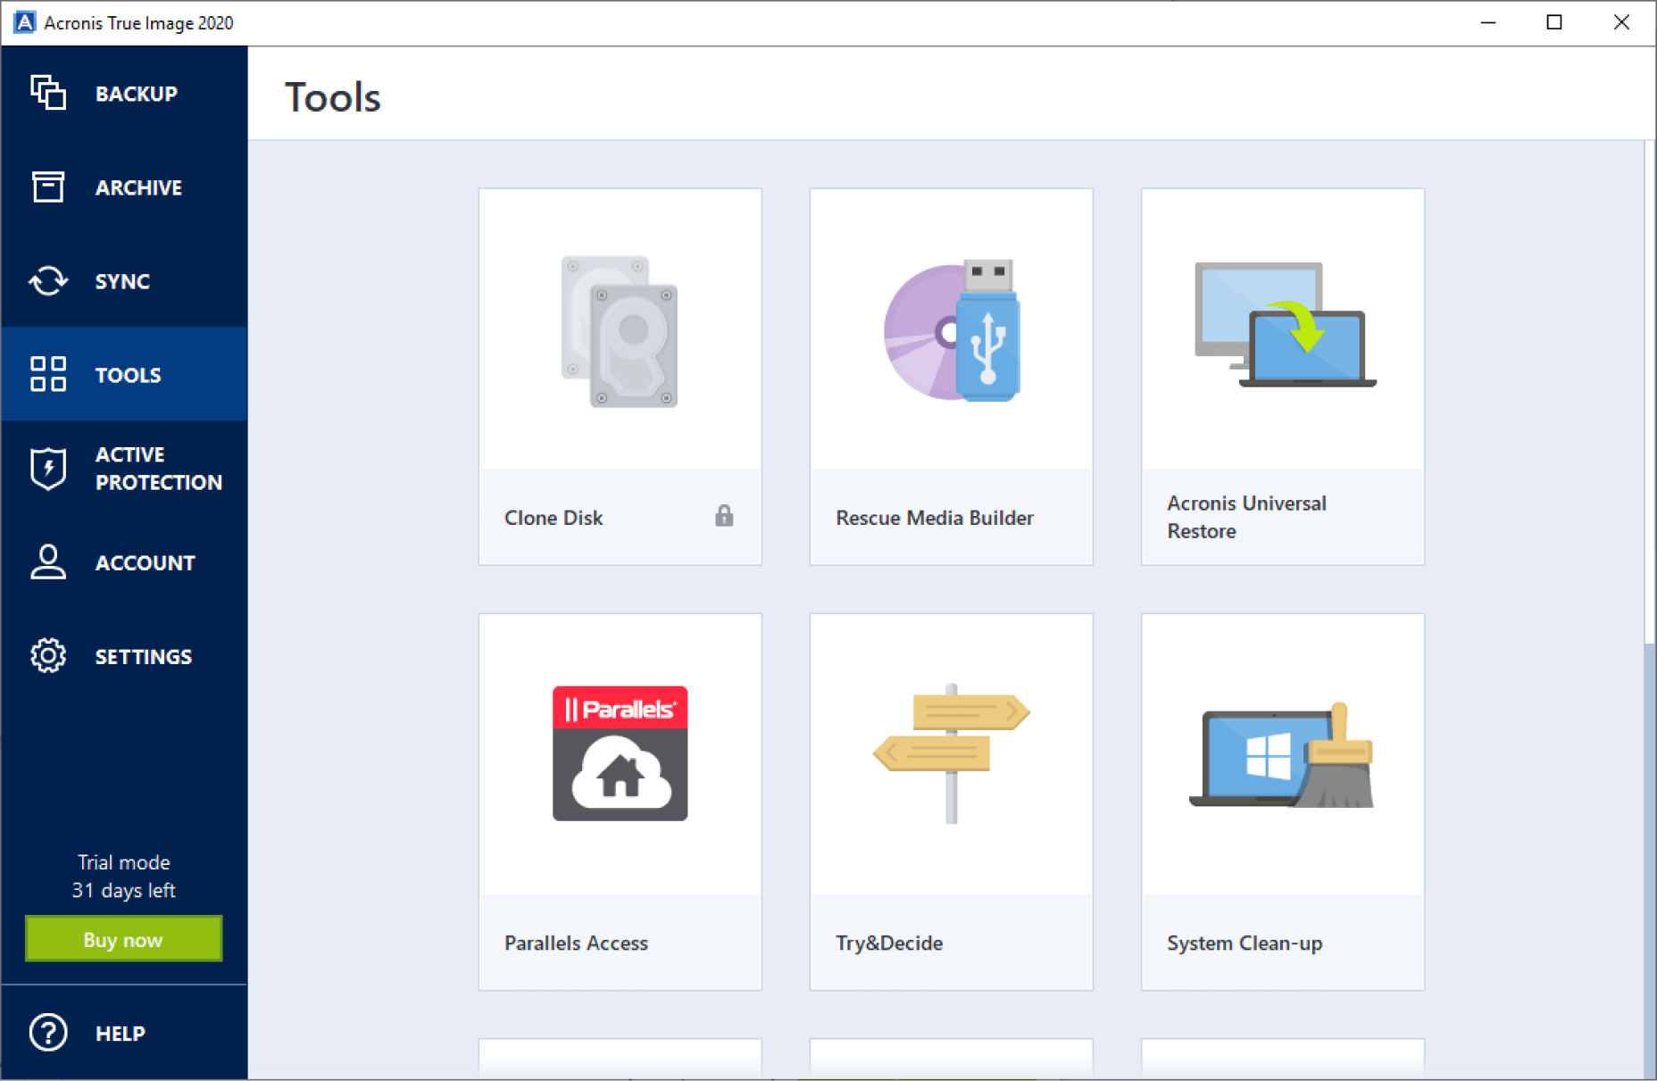Open the Try&Decide signpost icon

[x=952, y=753]
